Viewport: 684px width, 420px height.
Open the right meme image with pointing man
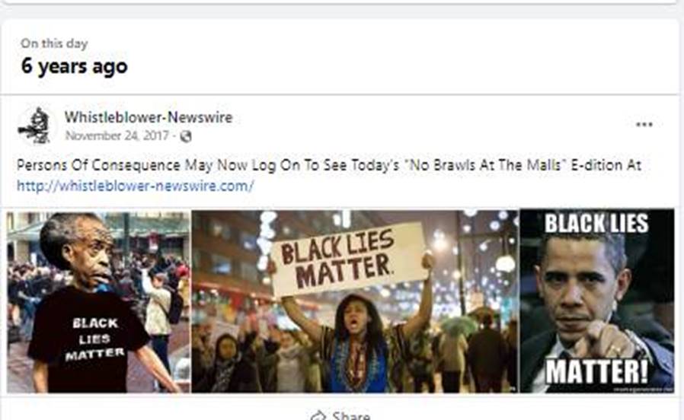point(596,302)
